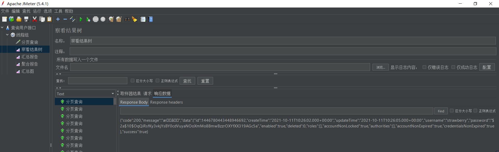Click the 查找 search text field
499x152 pixels.
97,81
